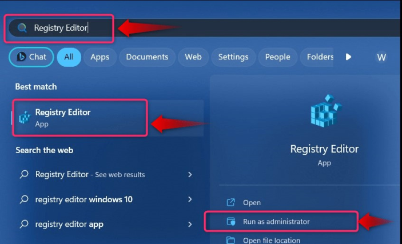
Task: Open the Bing Chat filter
Action: [31, 57]
